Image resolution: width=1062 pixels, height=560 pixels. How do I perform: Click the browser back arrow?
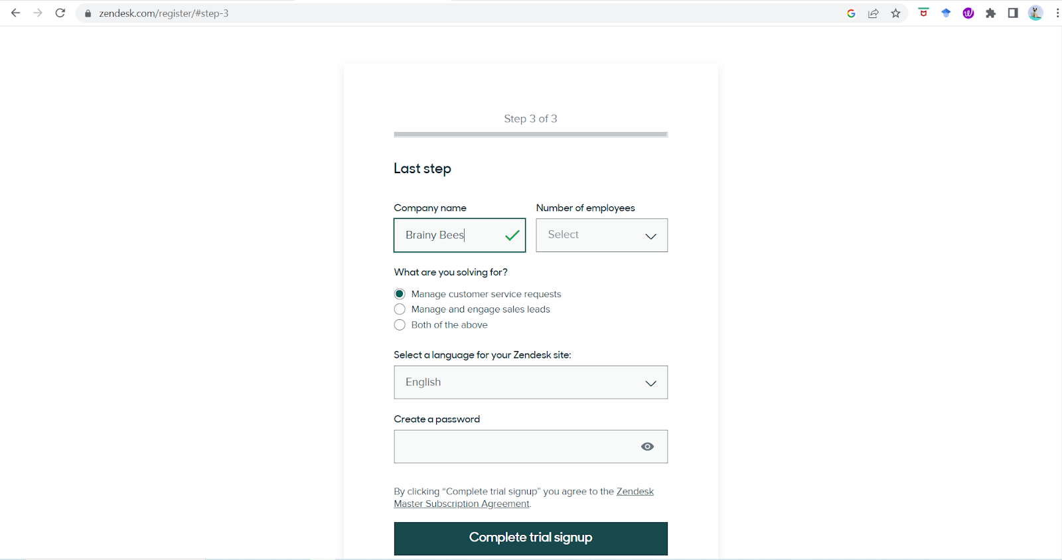tap(16, 13)
